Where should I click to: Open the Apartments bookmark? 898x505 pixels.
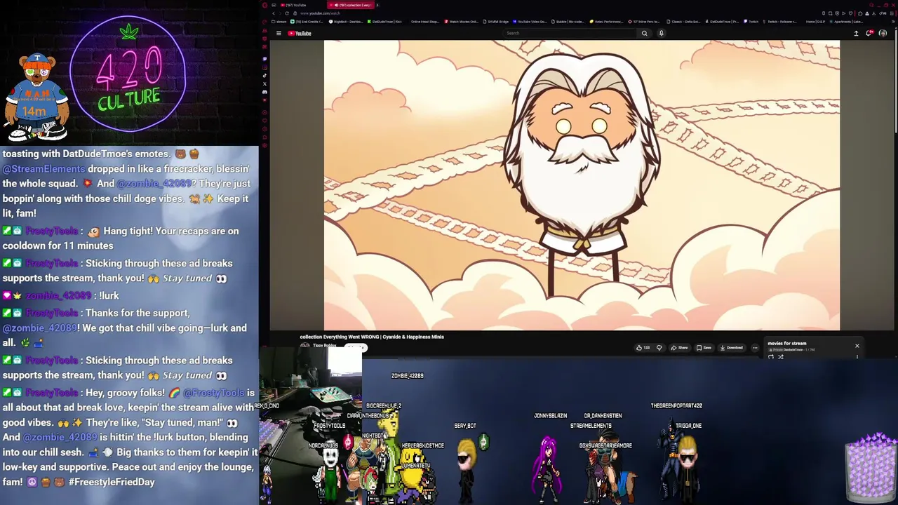coord(846,22)
